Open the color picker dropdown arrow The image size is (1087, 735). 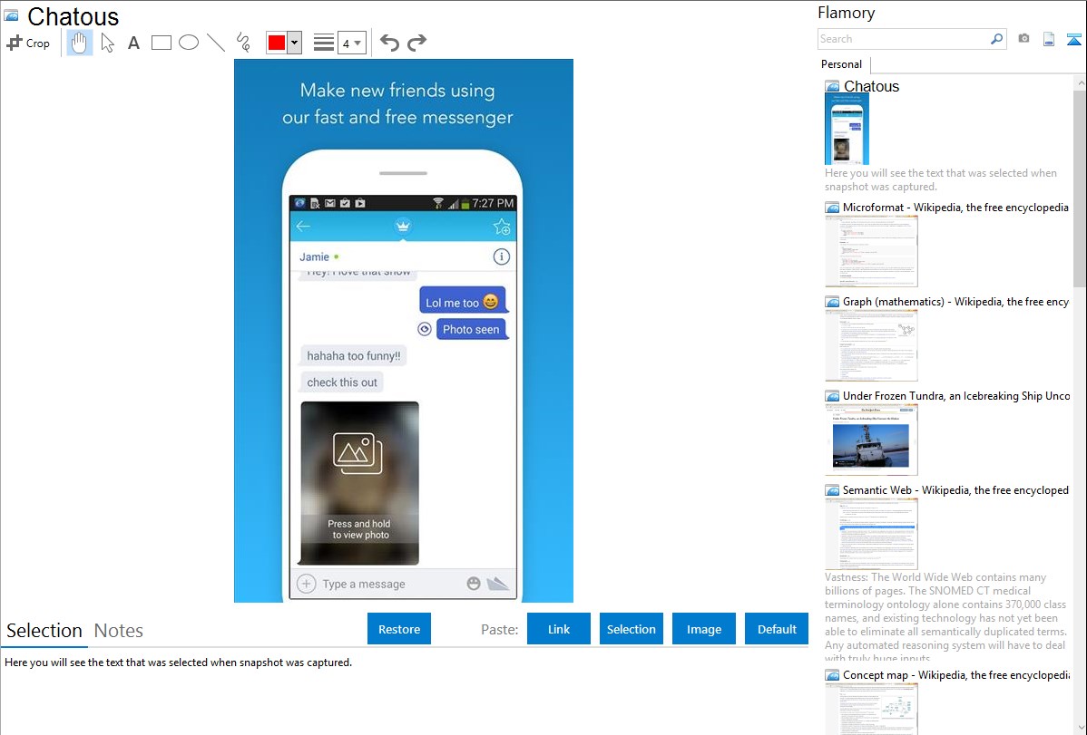pyautogui.click(x=295, y=43)
